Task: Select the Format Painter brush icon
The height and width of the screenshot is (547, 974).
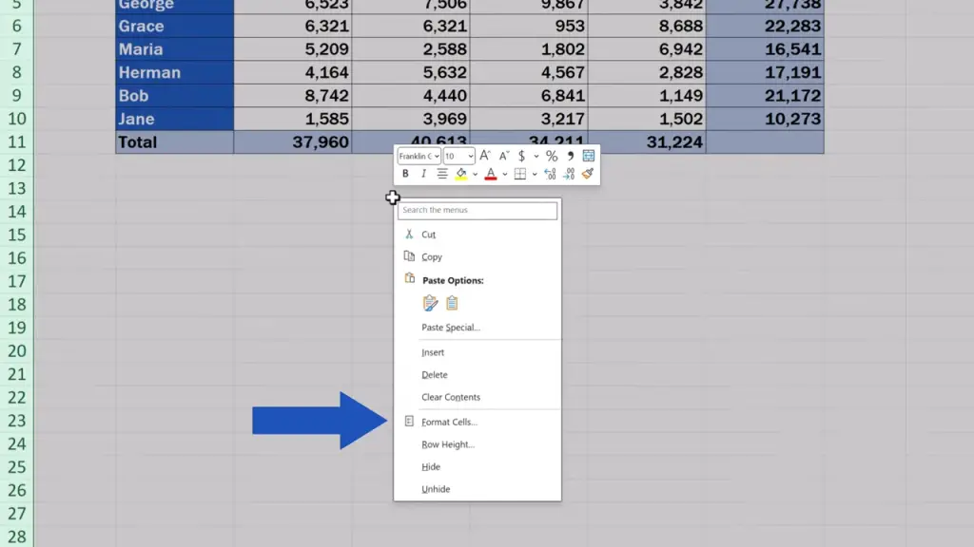Action: 588,174
